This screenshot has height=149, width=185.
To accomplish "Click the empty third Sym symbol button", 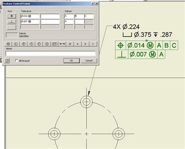I will click(x=12, y=27).
